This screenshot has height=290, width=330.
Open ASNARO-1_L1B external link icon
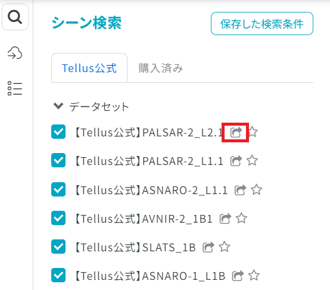point(238,276)
